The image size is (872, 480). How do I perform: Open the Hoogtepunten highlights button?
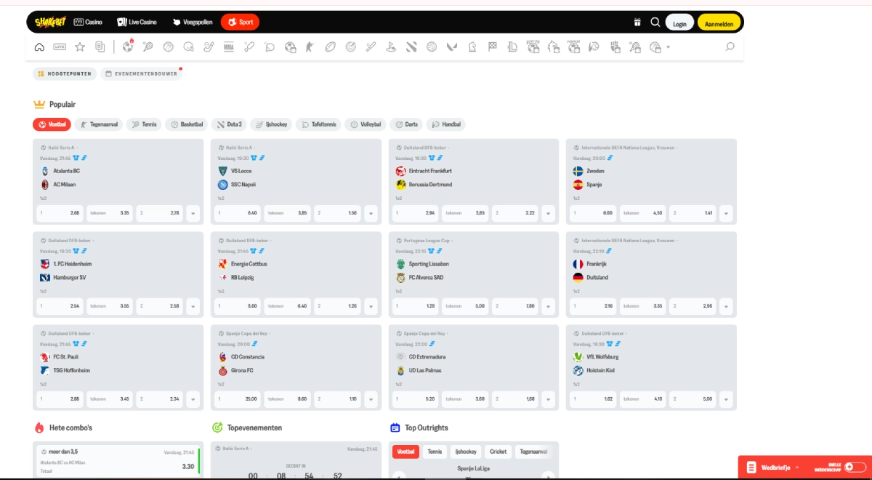coord(65,73)
